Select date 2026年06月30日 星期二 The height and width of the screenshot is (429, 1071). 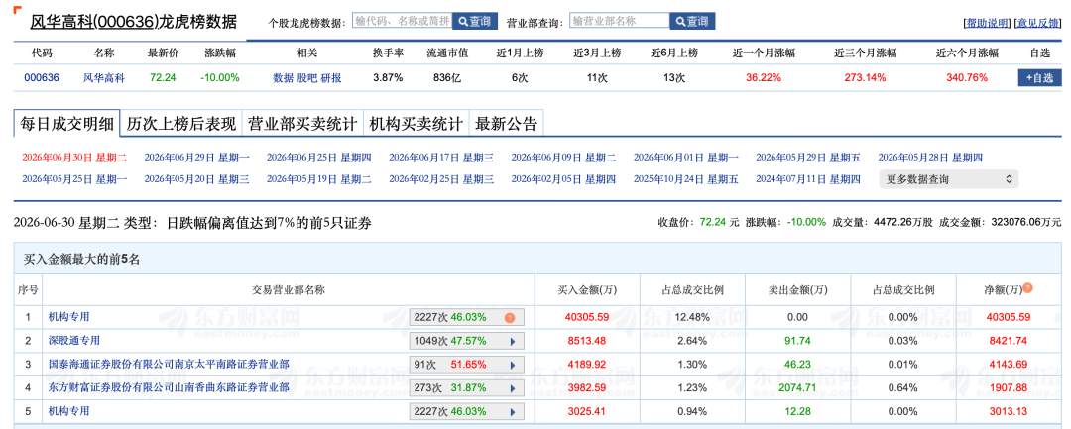(74, 158)
